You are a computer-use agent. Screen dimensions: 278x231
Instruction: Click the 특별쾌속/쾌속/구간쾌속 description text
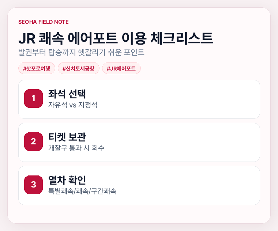click(x=82, y=191)
